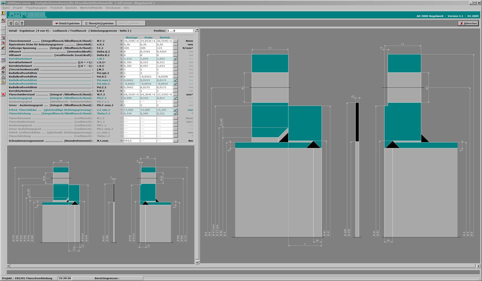
Task: Toggle the Theta.F.2 Flanschdrehung checkmark
Action: (176, 113)
